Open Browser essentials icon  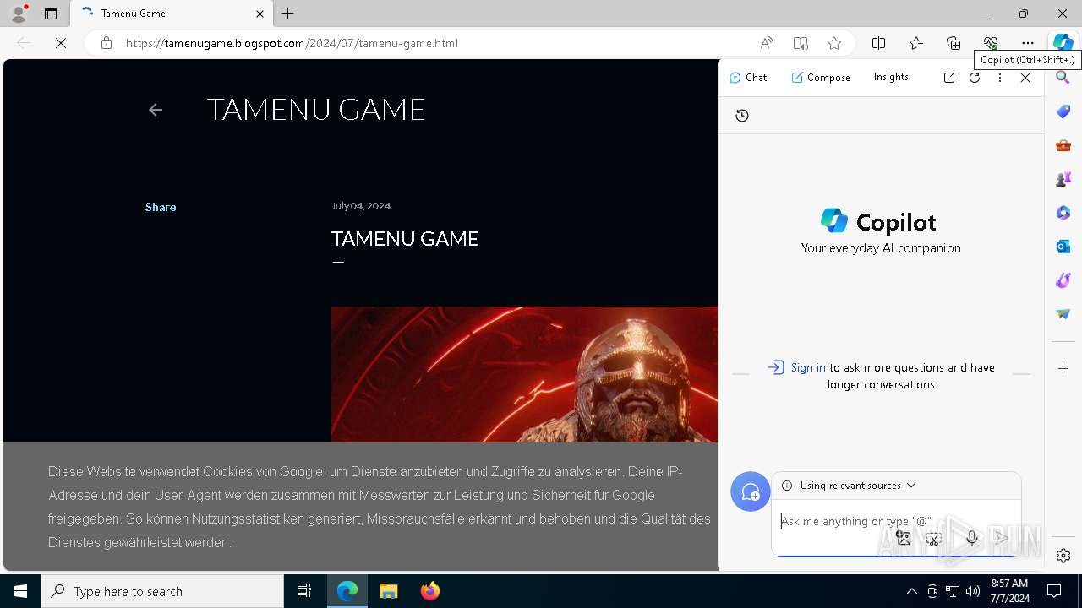click(x=991, y=43)
